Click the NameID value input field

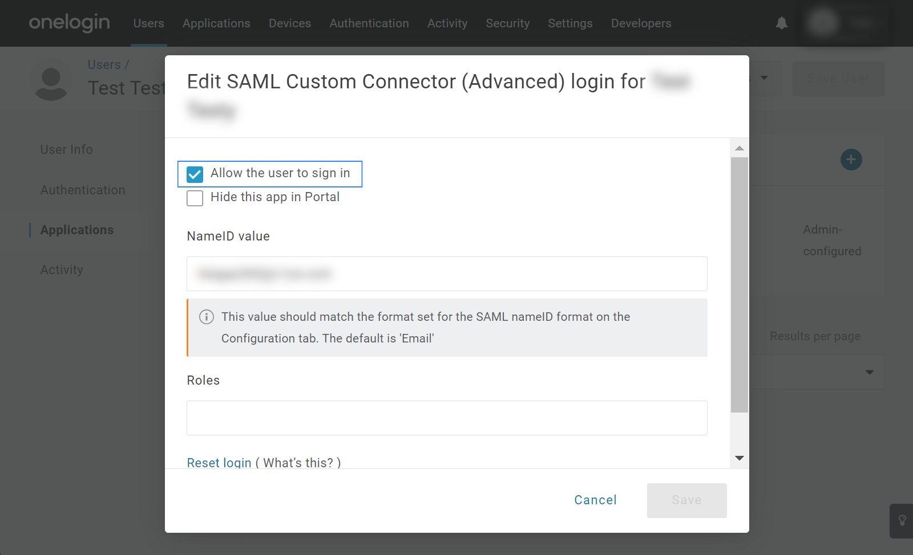coord(447,274)
